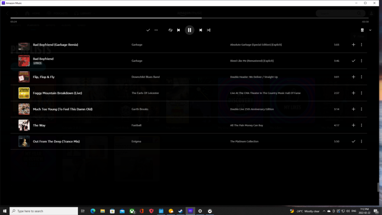Viewport: 382px width, 215px height.
Task: Collapse the play queue with the down chevron
Action: 370,30
